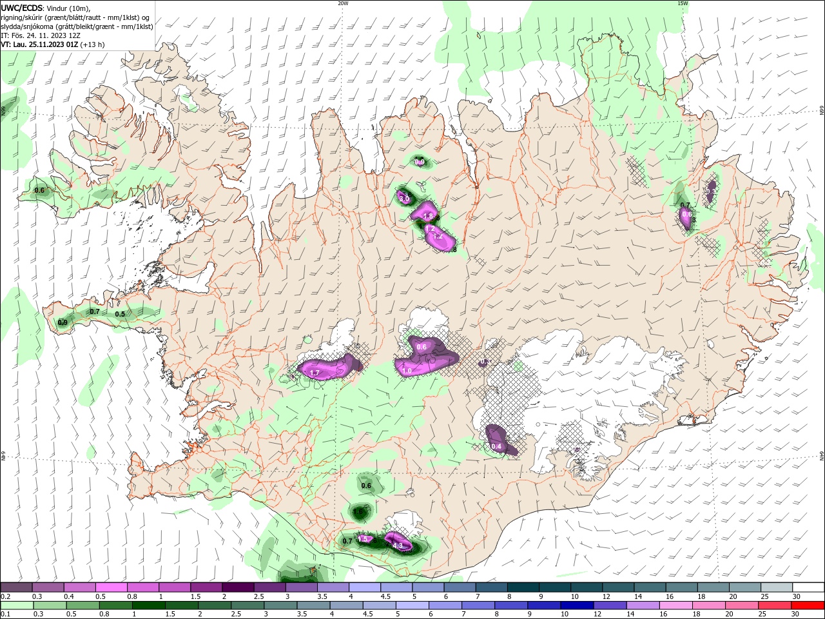Click the UWC/ECDS Vindur (10m) title text

46,8
